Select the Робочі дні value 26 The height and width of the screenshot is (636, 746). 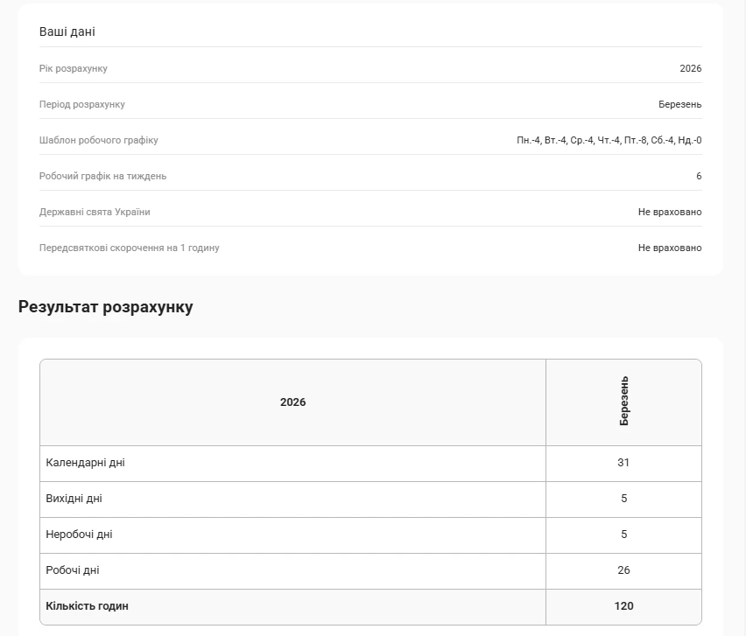(623, 570)
